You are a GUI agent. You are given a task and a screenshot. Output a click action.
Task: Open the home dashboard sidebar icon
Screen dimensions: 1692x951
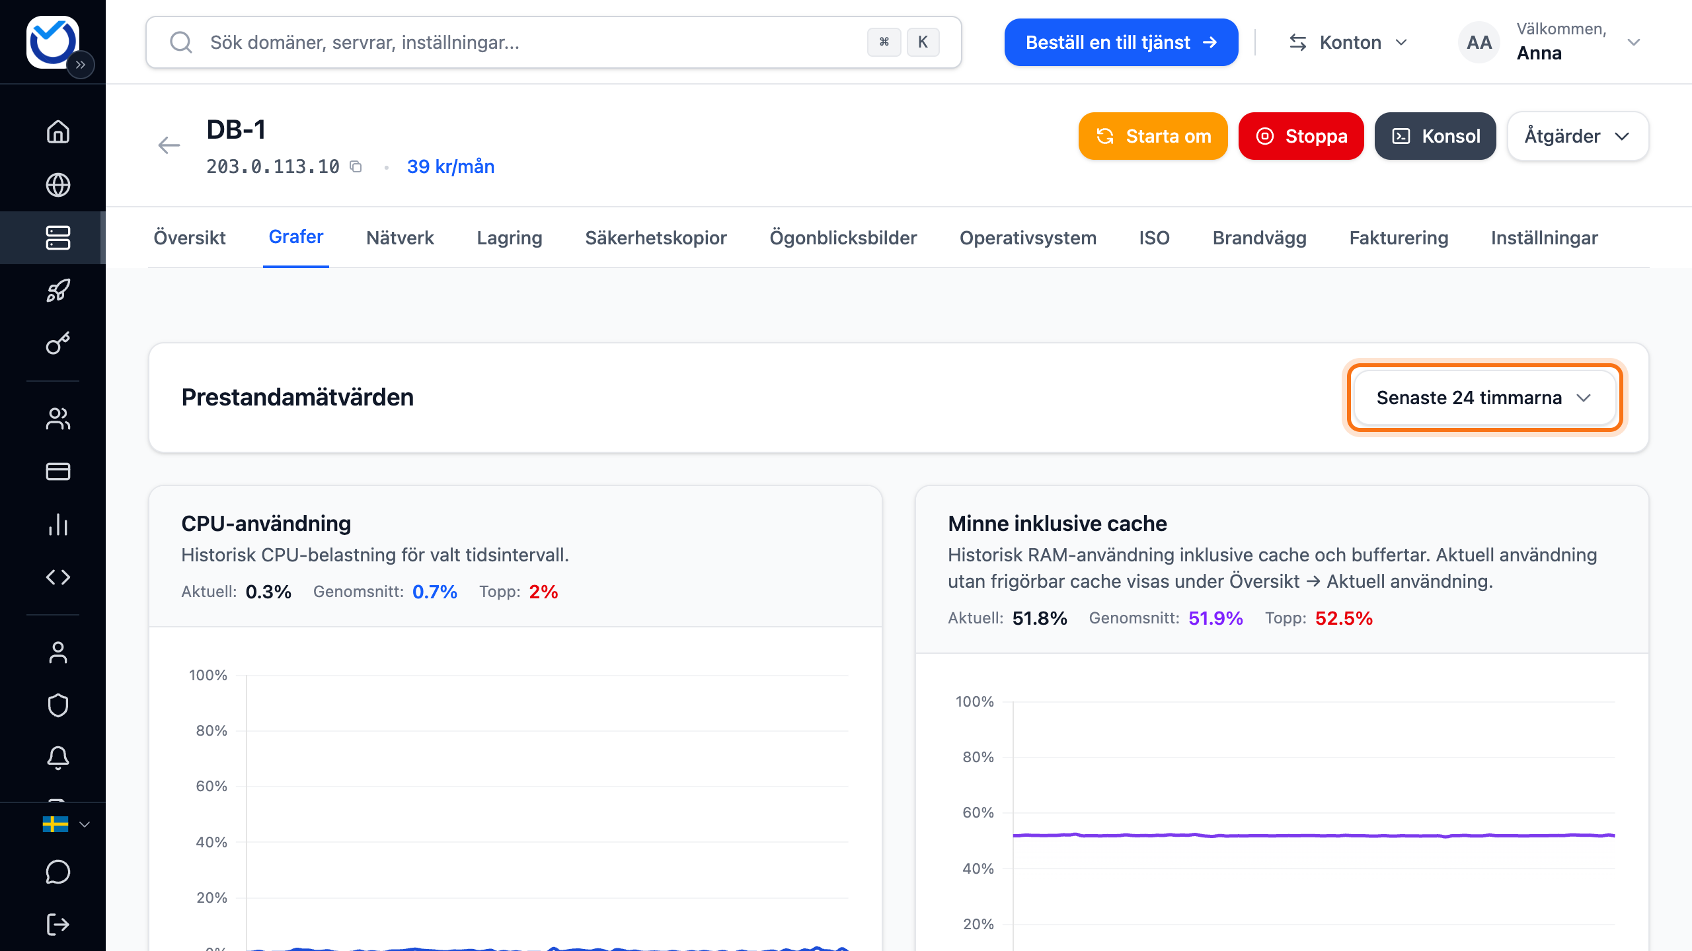click(x=58, y=132)
